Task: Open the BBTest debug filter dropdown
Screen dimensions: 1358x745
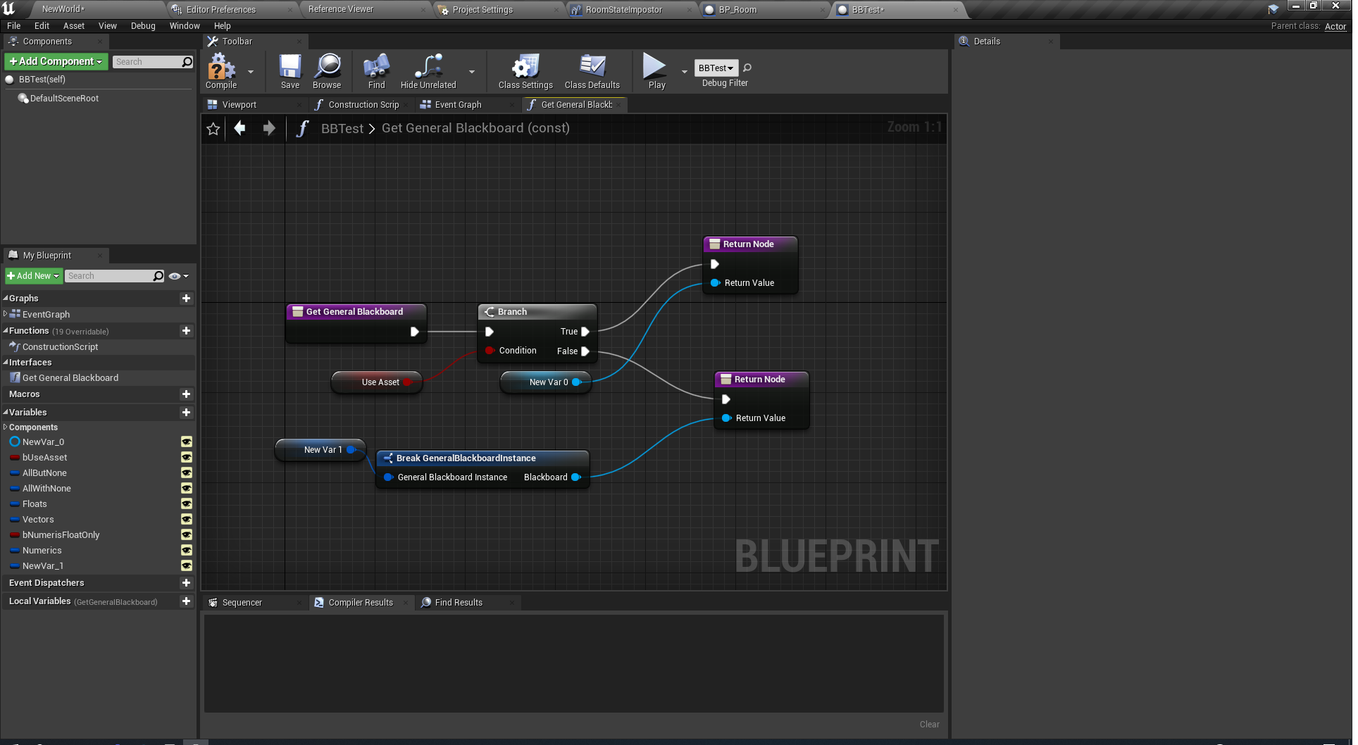Action: coord(716,68)
